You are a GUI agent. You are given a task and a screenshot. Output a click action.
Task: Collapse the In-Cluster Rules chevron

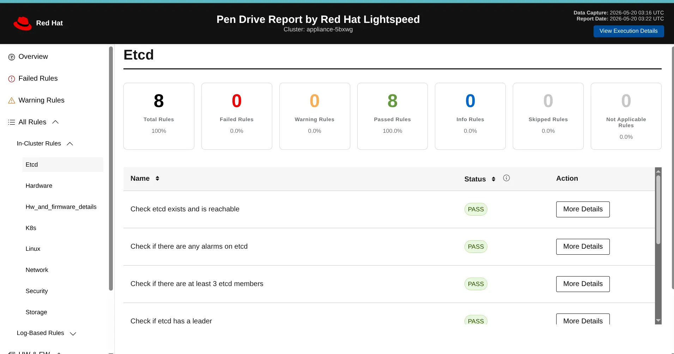click(70, 144)
